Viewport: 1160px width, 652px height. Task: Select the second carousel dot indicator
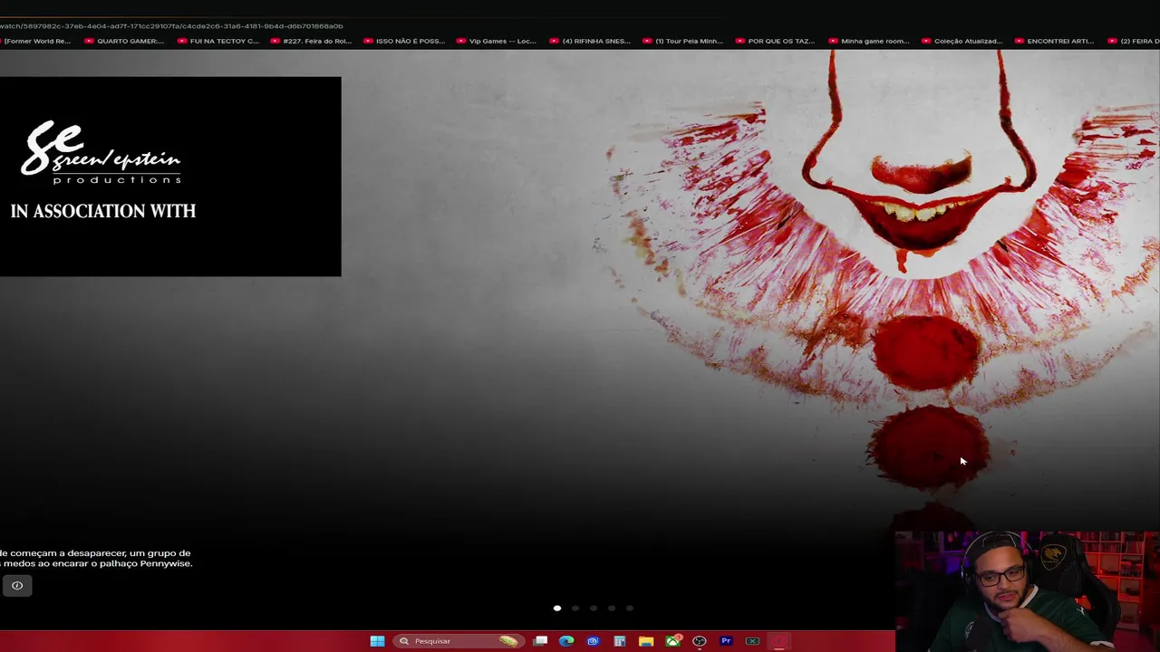pyautogui.click(x=575, y=609)
